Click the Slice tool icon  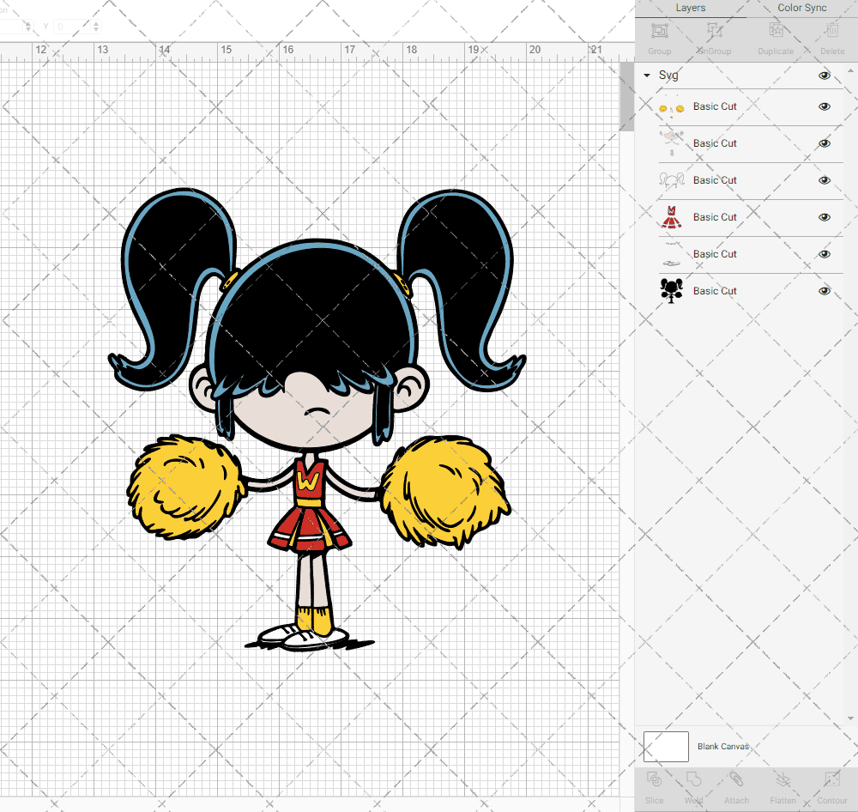pyautogui.click(x=654, y=779)
